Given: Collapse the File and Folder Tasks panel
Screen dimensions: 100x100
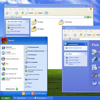Looking at the screenshot, I should (27, 21).
